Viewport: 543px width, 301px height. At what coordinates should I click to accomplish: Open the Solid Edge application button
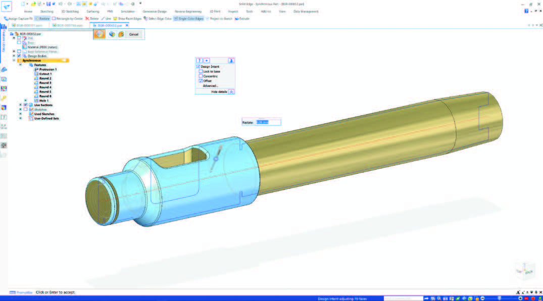click(7, 6)
